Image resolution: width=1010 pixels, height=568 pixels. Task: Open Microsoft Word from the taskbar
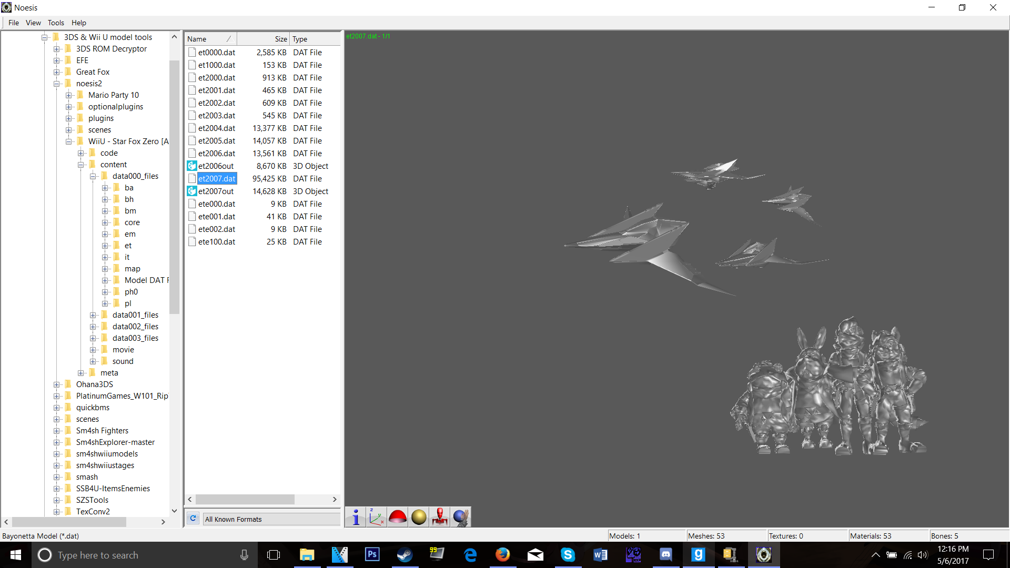tap(600, 555)
